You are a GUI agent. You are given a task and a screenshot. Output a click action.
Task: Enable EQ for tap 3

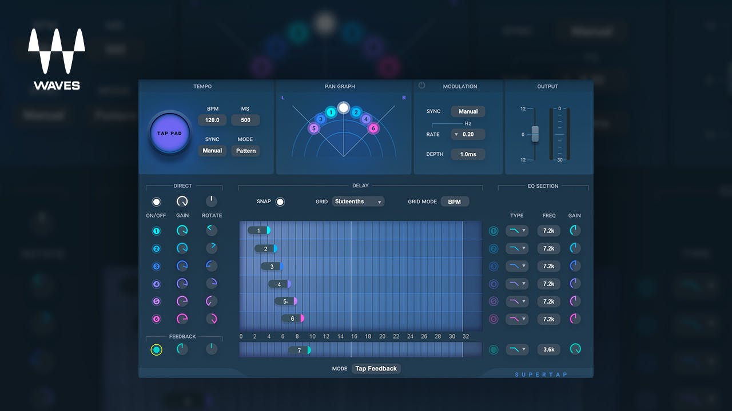click(494, 267)
